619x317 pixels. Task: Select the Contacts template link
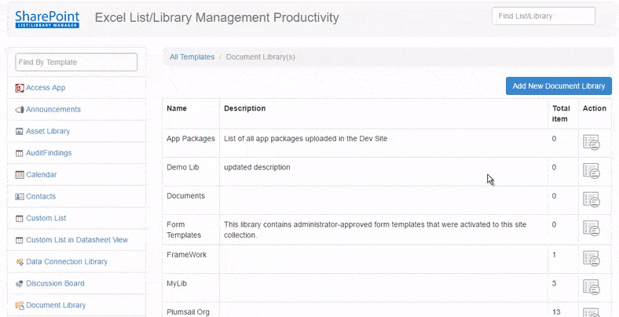(41, 196)
